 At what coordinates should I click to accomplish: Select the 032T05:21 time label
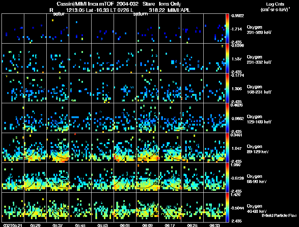point(13,226)
